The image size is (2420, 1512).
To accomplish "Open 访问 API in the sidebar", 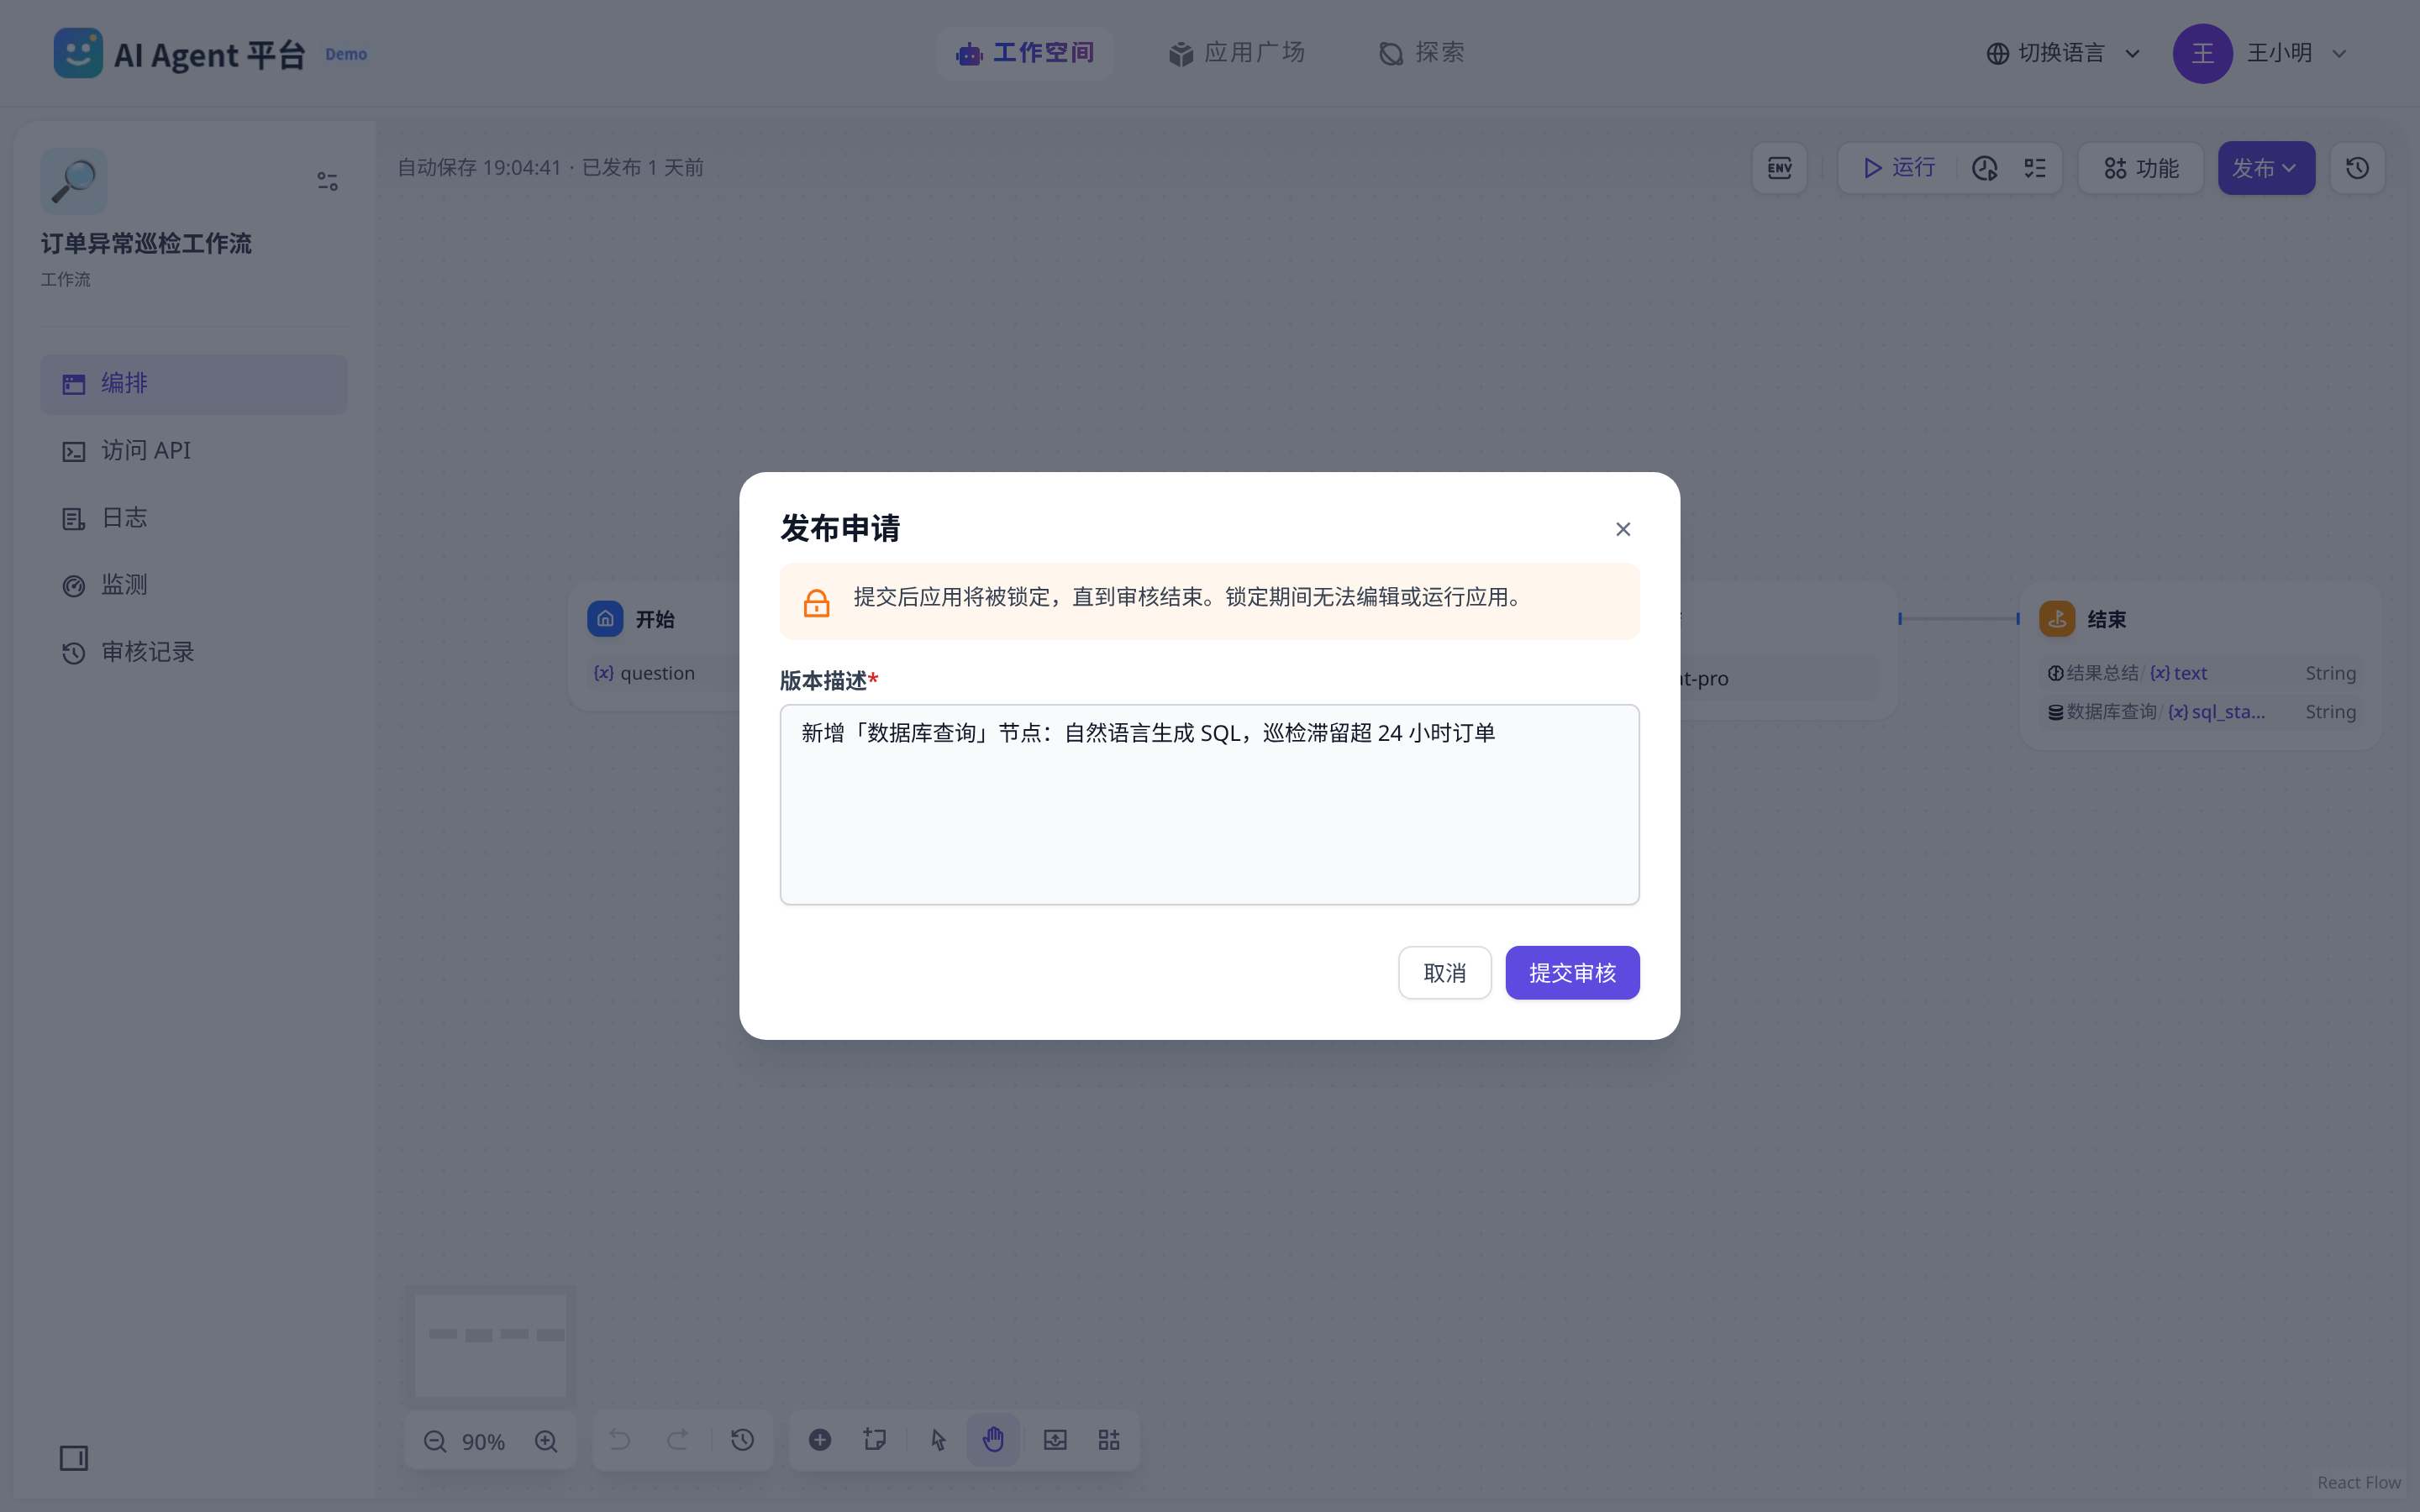I will coord(194,451).
